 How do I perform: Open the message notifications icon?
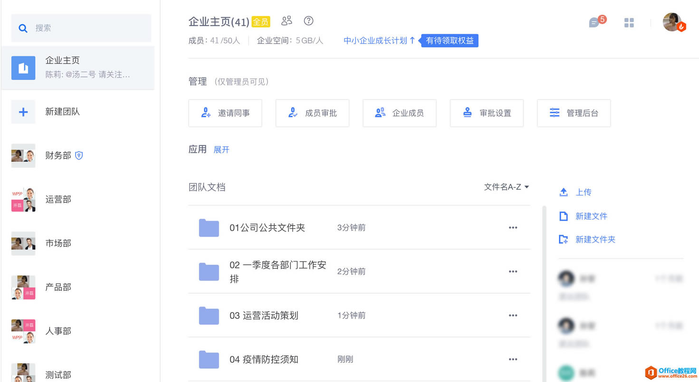coord(594,22)
